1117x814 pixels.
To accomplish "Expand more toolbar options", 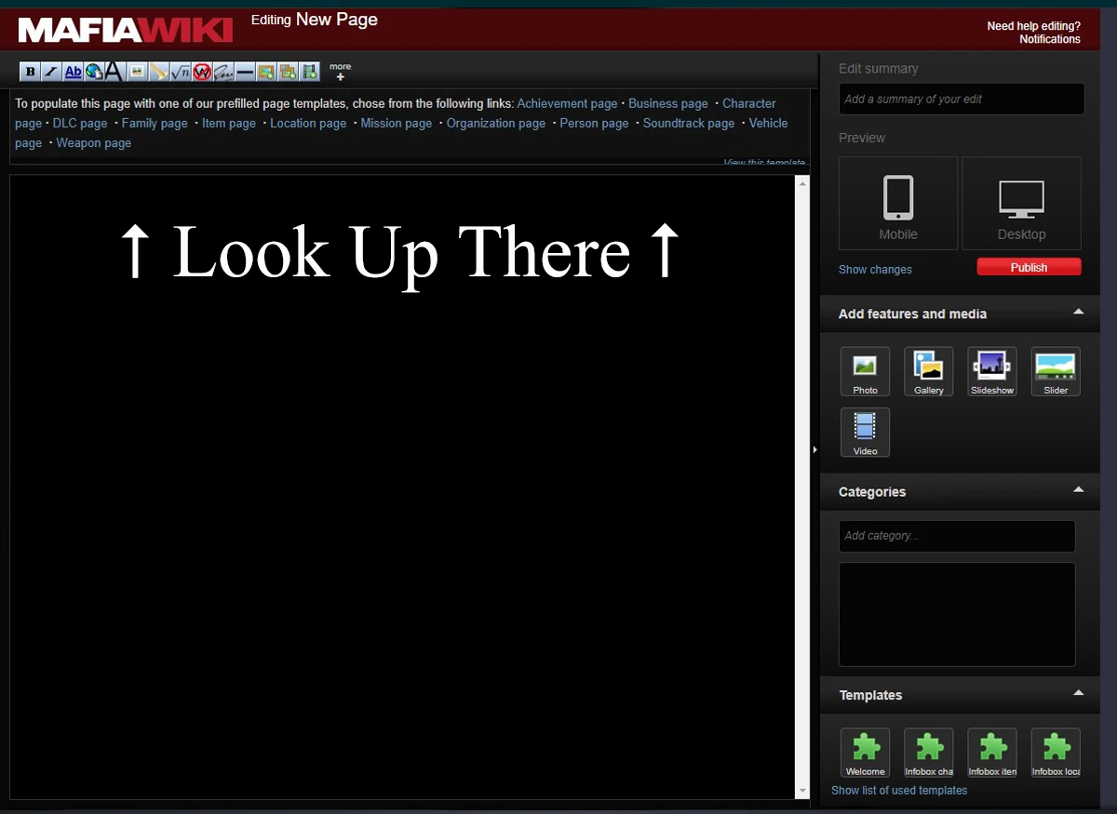I will [x=341, y=72].
